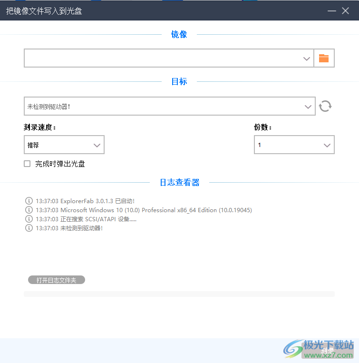The height and width of the screenshot is (363, 359).
Task: Click info icon beside 13:37:03 未检测到驱动器 log
Action: point(29,228)
